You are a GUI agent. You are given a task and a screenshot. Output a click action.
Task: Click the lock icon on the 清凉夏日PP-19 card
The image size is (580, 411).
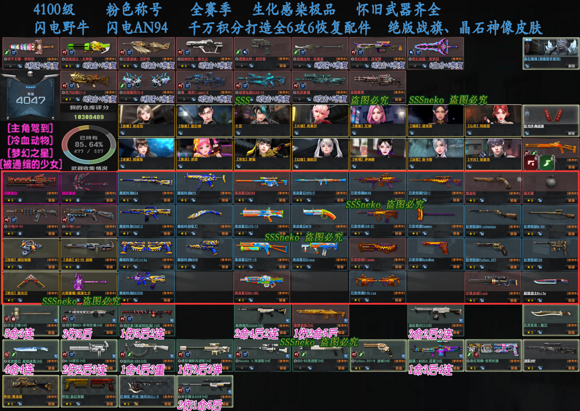click(251, 266)
